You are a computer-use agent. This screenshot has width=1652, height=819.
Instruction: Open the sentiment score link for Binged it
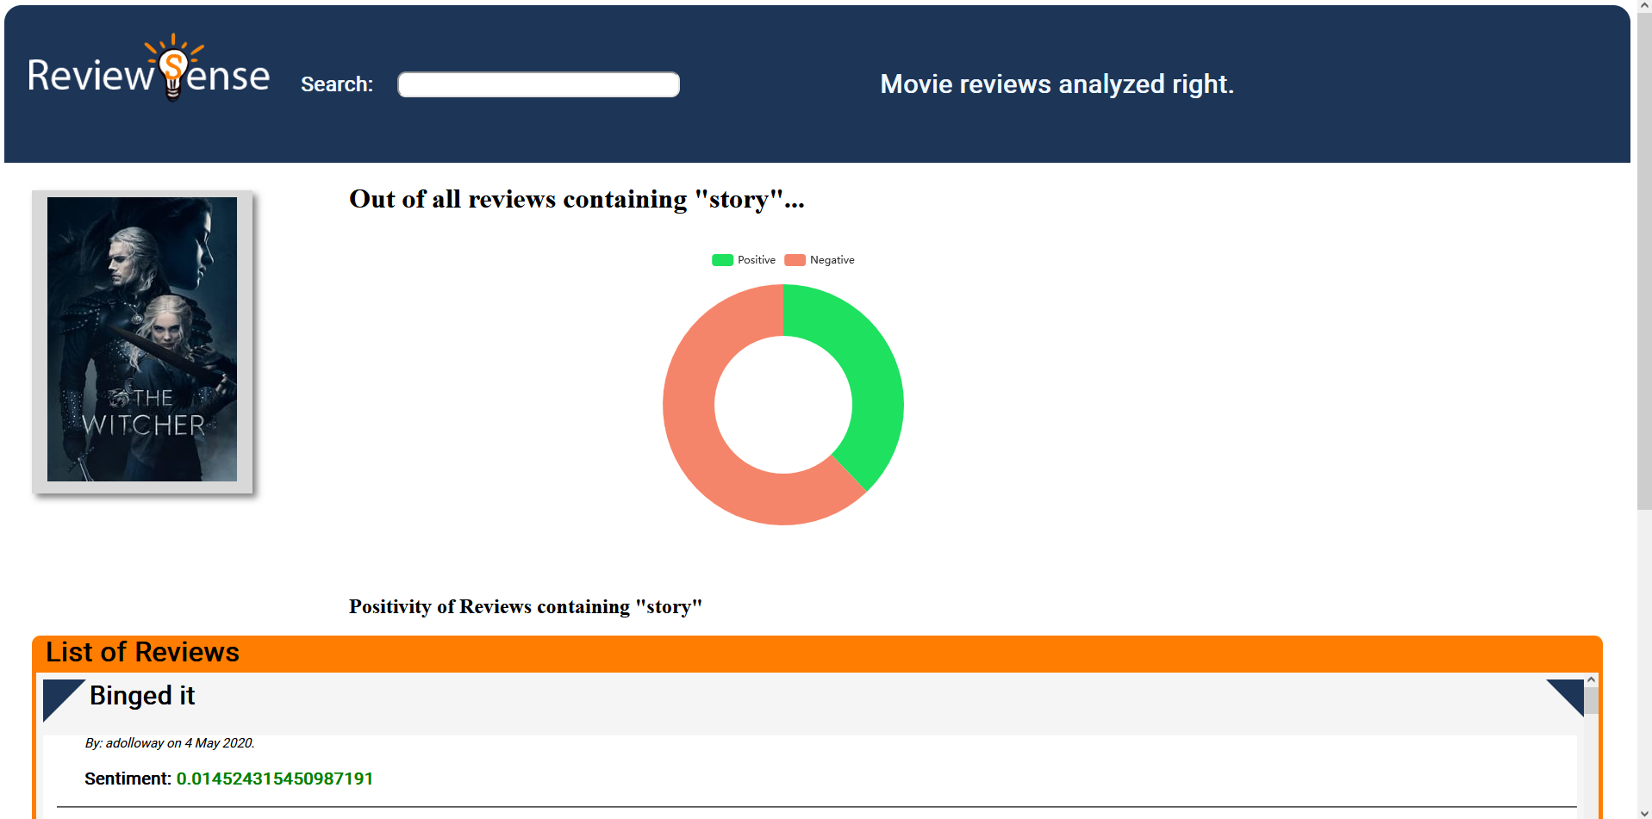click(x=274, y=778)
